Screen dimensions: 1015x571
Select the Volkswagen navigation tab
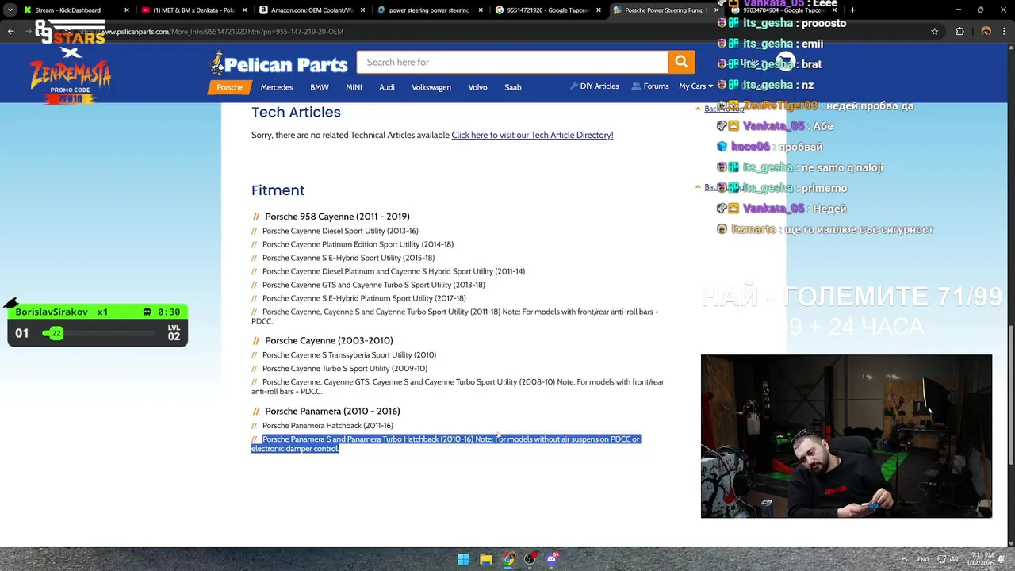(x=431, y=87)
